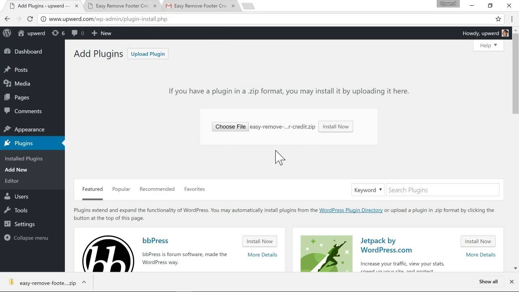Switch to second Easy Remove Footer tab

pos(122,6)
